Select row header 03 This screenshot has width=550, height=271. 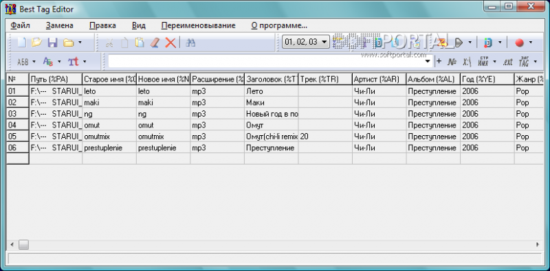point(18,114)
